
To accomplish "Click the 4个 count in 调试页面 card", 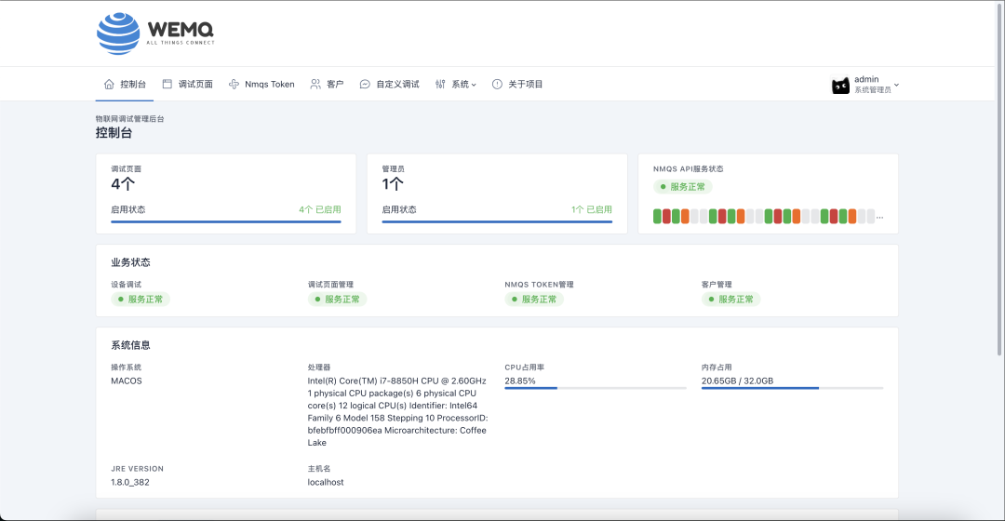I will 123,184.
